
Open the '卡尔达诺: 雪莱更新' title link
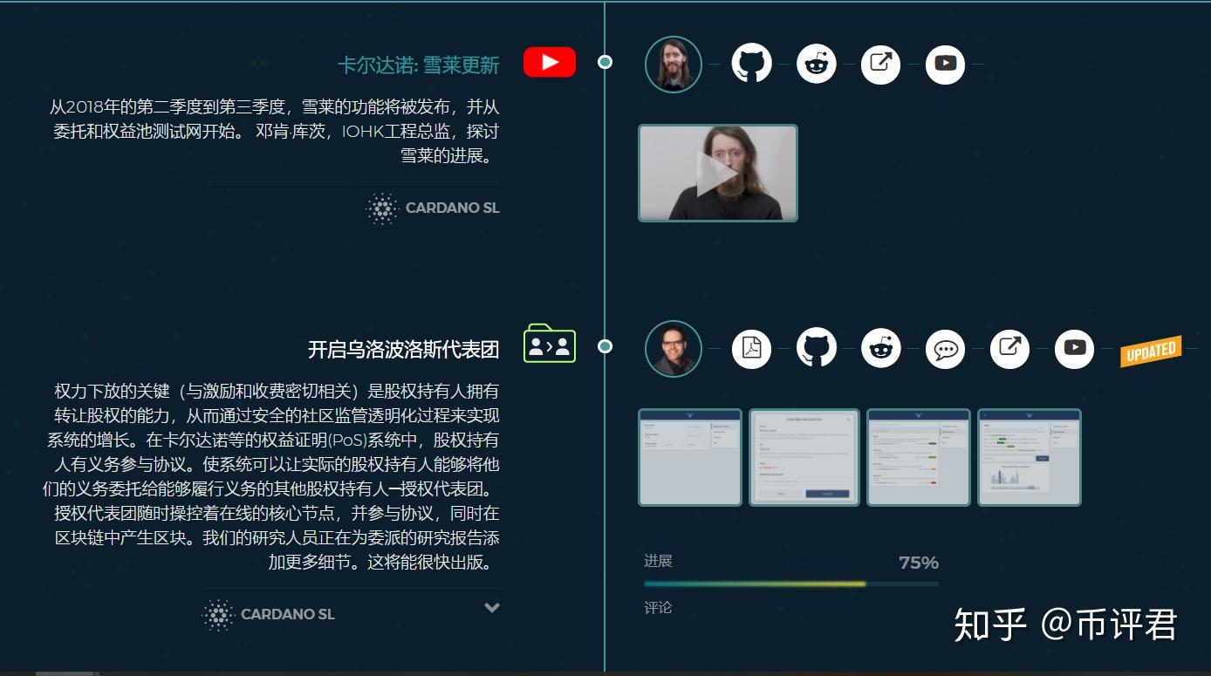pos(419,65)
